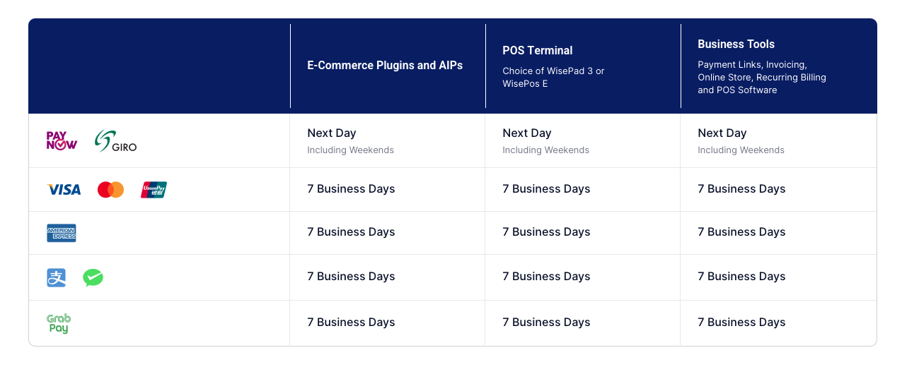Select the Visa card logo
Image resolution: width=919 pixels, height=367 pixels.
click(64, 189)
